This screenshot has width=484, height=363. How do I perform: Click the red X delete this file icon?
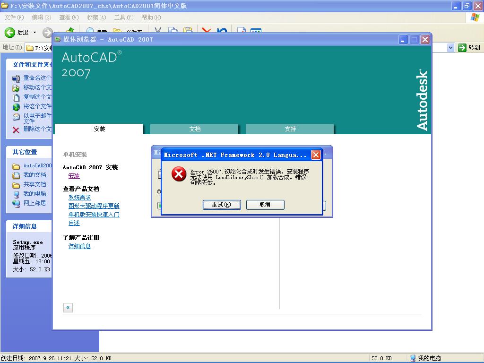(16, 130)
